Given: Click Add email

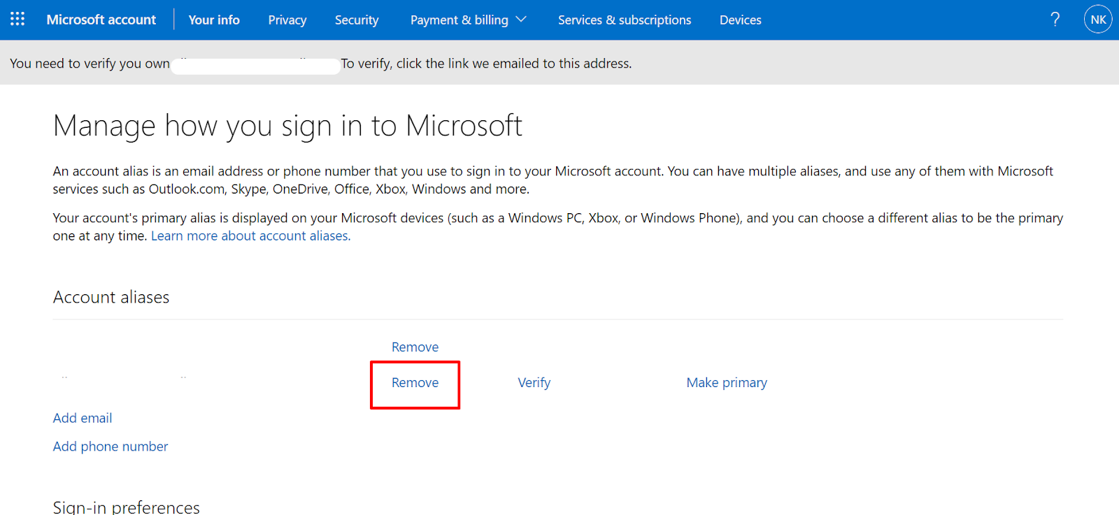Looking at the screenshot, I should (x=83, y=419).
